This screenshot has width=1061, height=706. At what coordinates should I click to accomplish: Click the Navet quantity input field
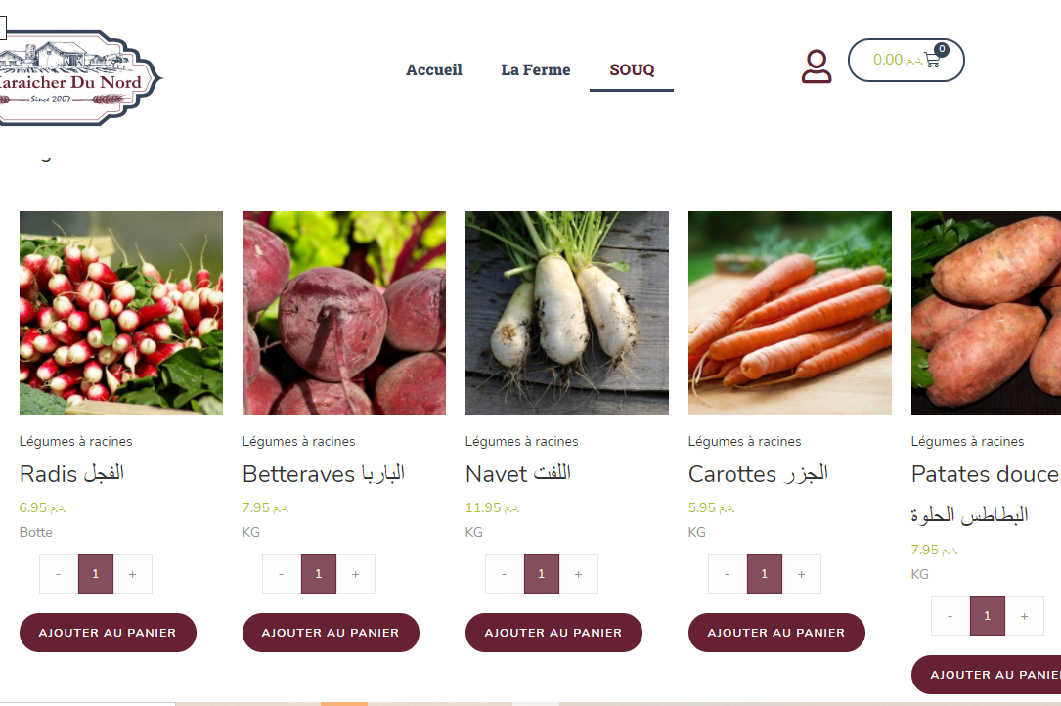pos(542,574)
